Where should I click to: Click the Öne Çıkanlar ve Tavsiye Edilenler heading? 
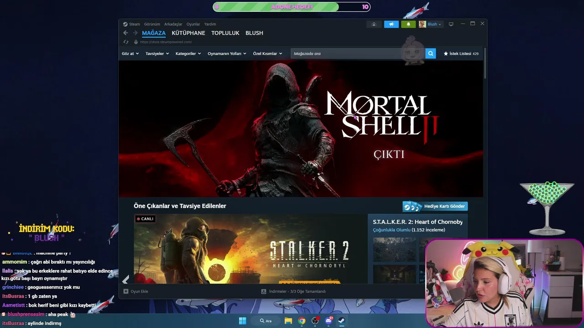[x=180, y=206]
